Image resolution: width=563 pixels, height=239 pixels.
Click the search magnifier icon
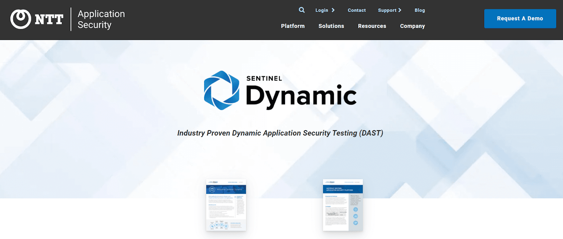click(302, 10)
